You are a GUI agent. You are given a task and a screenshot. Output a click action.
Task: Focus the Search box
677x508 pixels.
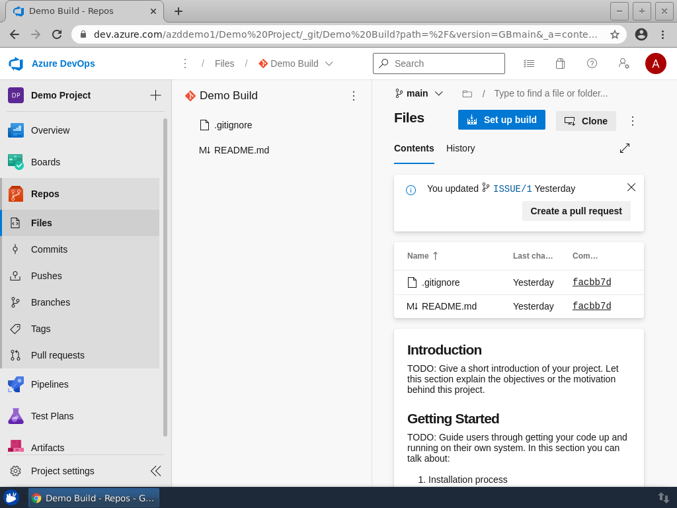click(x=439, y=63)
